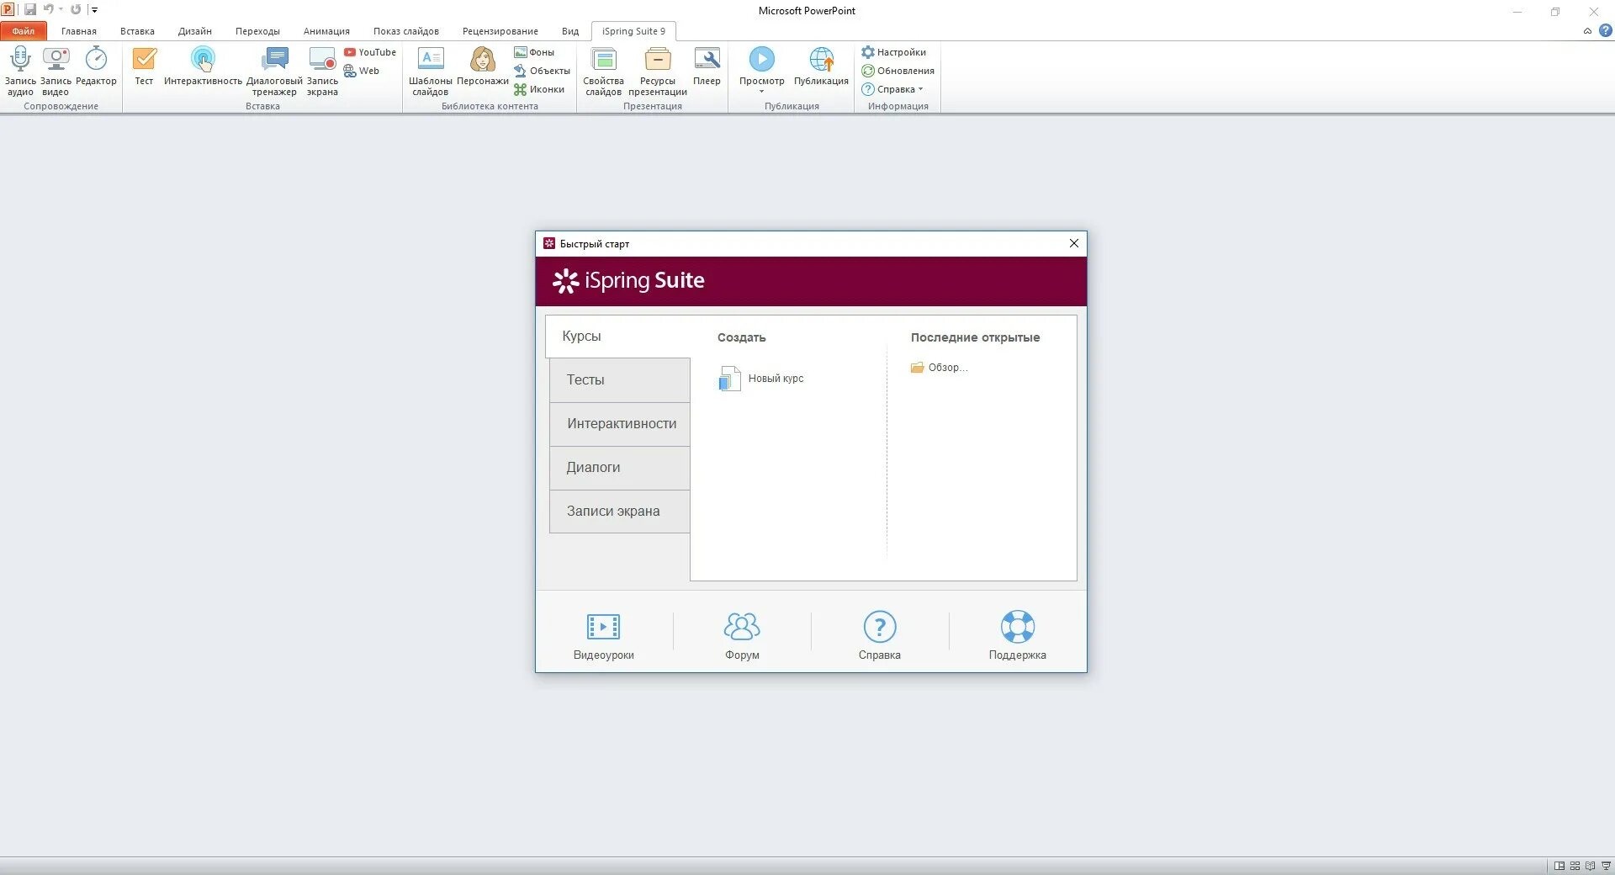Switch to the Показ слайдов tab
The width and height of the screenshot is (1615, 875).
point(406,31)
